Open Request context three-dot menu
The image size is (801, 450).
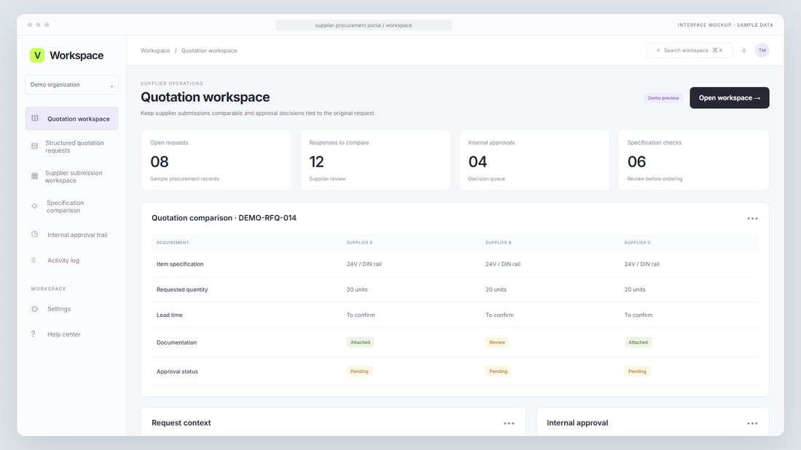509,424
